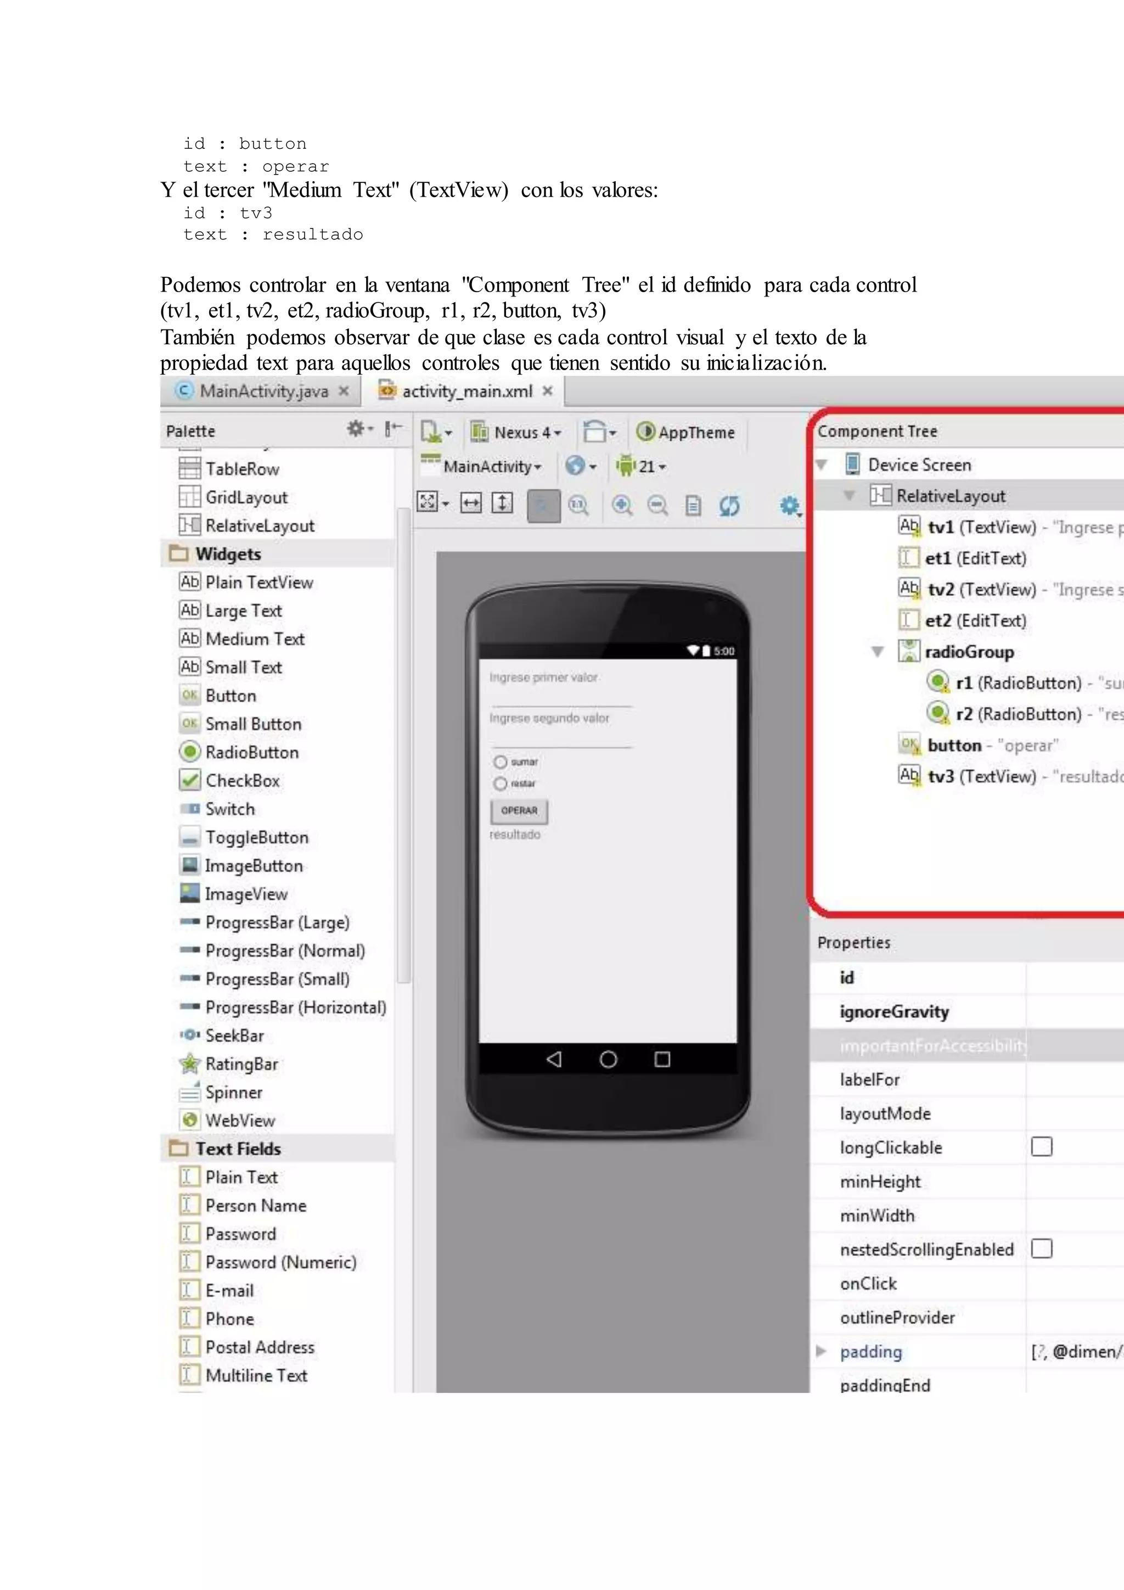
Task: Tick the nestedScrollingEnabled checkbox
Action: coord(1042,1249)
